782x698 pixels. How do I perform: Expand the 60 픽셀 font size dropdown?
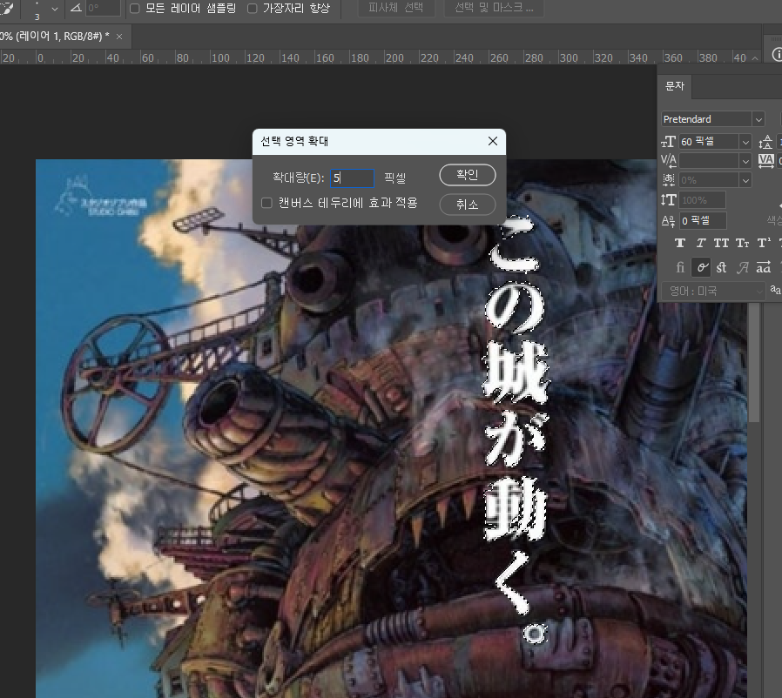point(745,142)
